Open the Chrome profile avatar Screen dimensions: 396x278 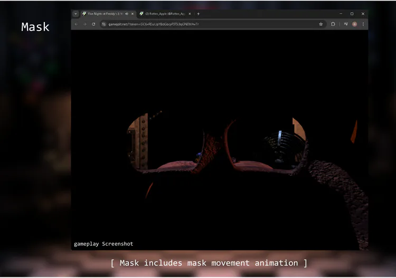click(355, 24)
